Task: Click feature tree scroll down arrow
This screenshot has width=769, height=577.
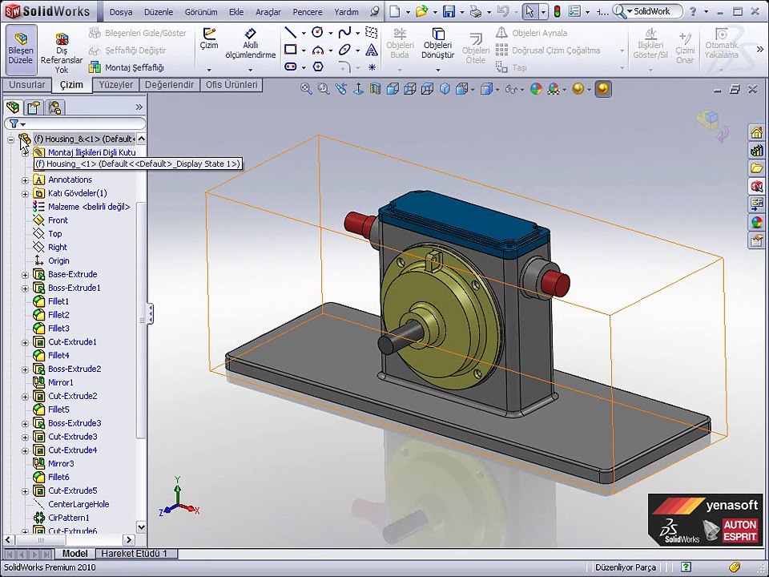Action: [141, 527]
